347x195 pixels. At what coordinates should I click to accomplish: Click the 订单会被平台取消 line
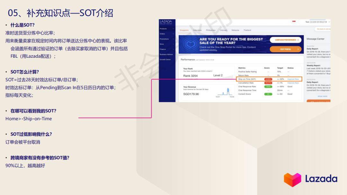point(23,142)
